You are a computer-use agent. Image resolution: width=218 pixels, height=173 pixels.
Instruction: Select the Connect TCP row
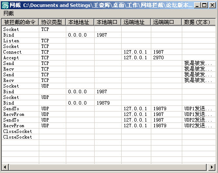coord(109,52)
